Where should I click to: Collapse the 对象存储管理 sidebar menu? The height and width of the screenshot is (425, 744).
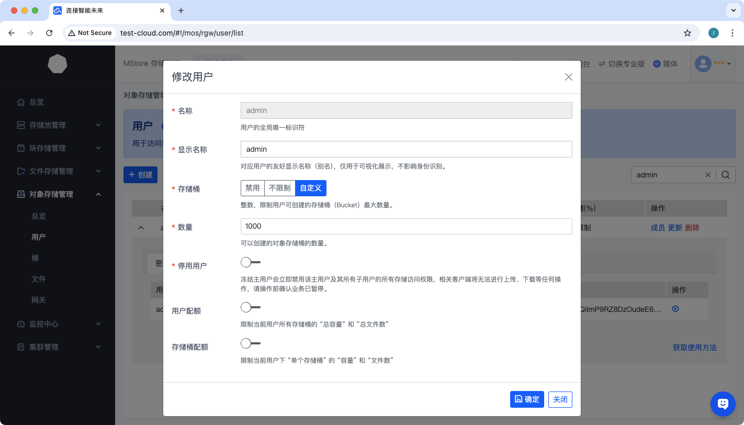click(58, 194)
